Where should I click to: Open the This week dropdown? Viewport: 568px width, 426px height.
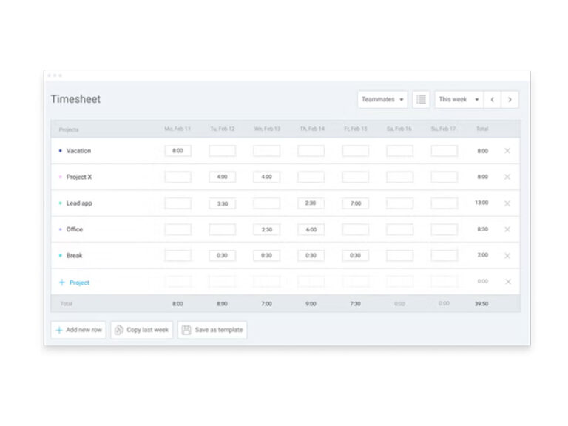459,99
